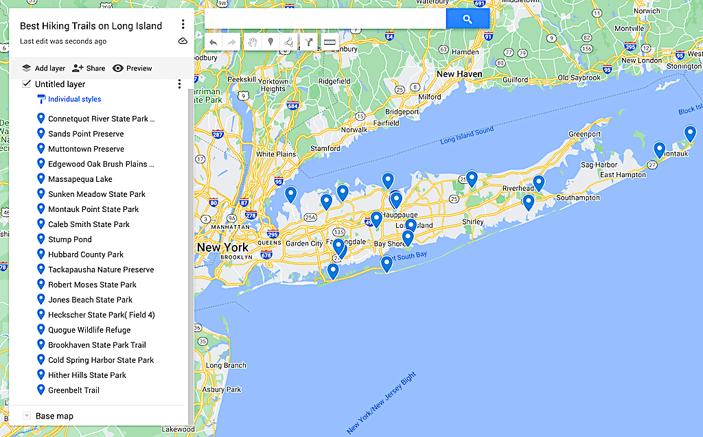
Task: Click the map pin below Riverhead, west of Southampton
Action: [529, 202]
